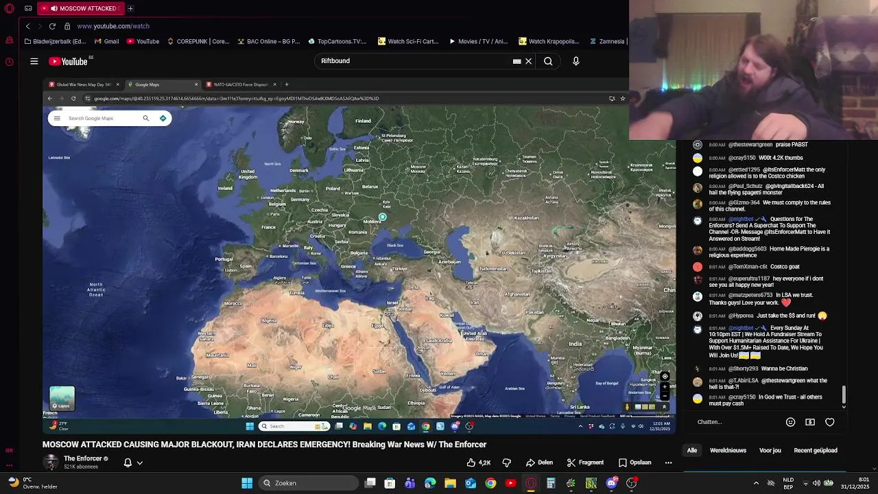Click Google Maps search magnifier
The image size is (878, 494).
point(145,118)
